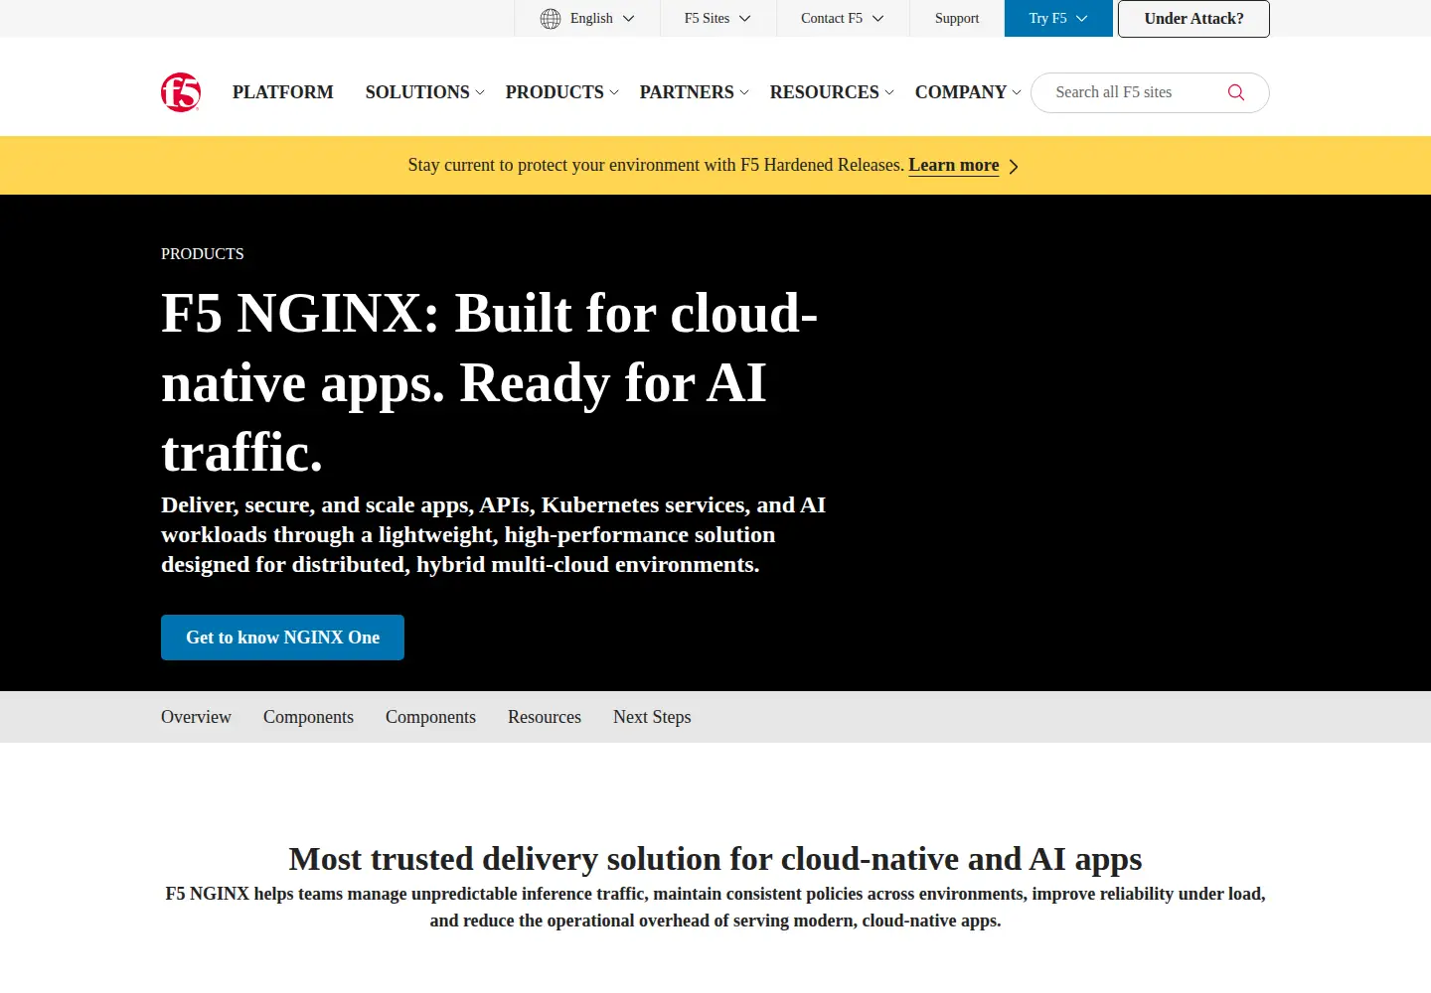Click the F5 red logo
Screen dimensions: 1431x993
pyautogui.click(x=181, y=92)
